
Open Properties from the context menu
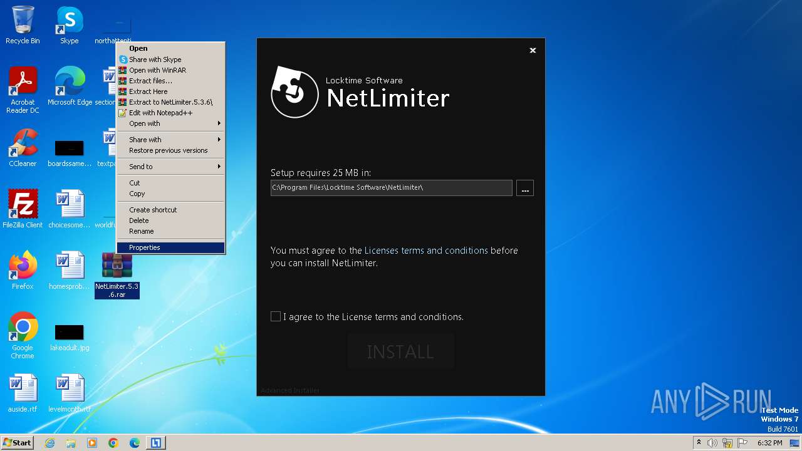170,247
